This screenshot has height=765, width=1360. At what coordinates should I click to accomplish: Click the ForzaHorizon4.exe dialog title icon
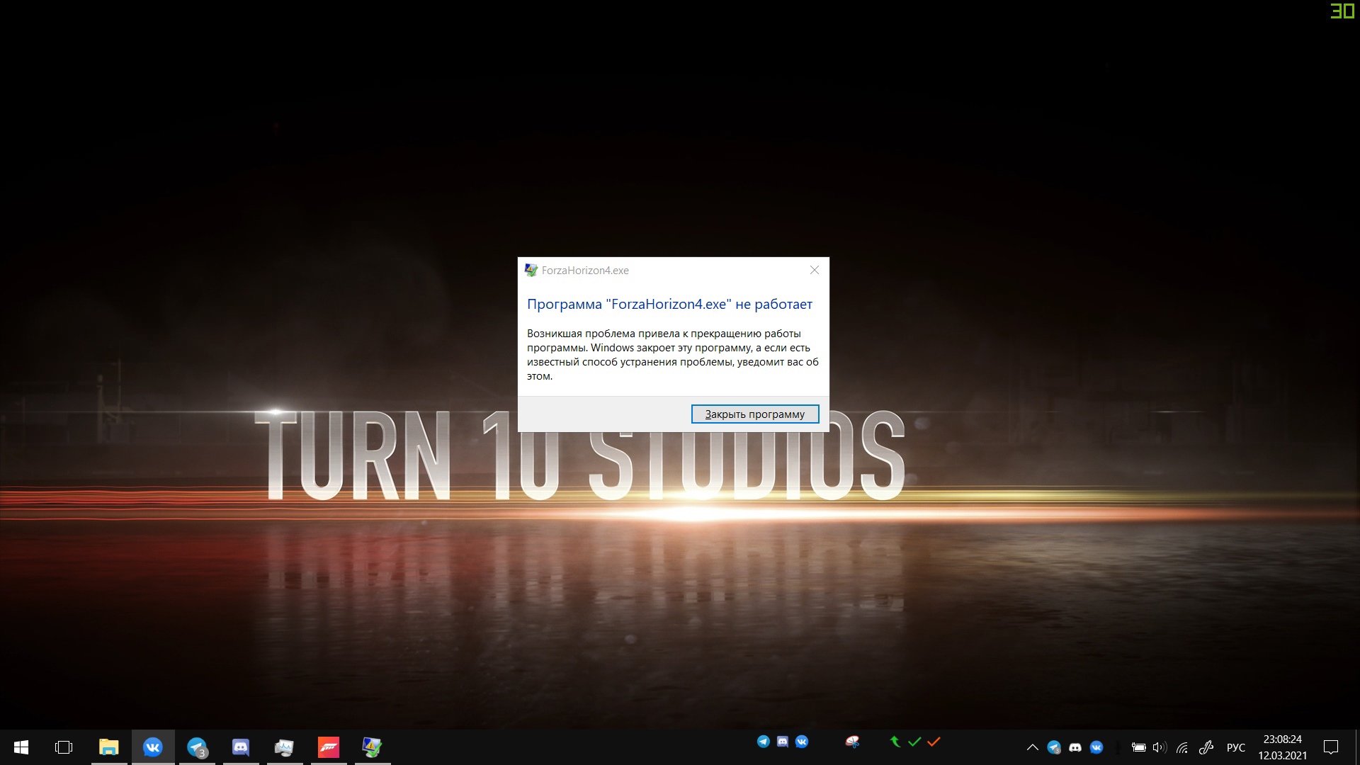(x=531, y=270)
